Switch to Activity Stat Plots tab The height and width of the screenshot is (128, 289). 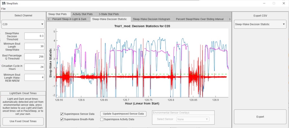click(x=82, y=14)
